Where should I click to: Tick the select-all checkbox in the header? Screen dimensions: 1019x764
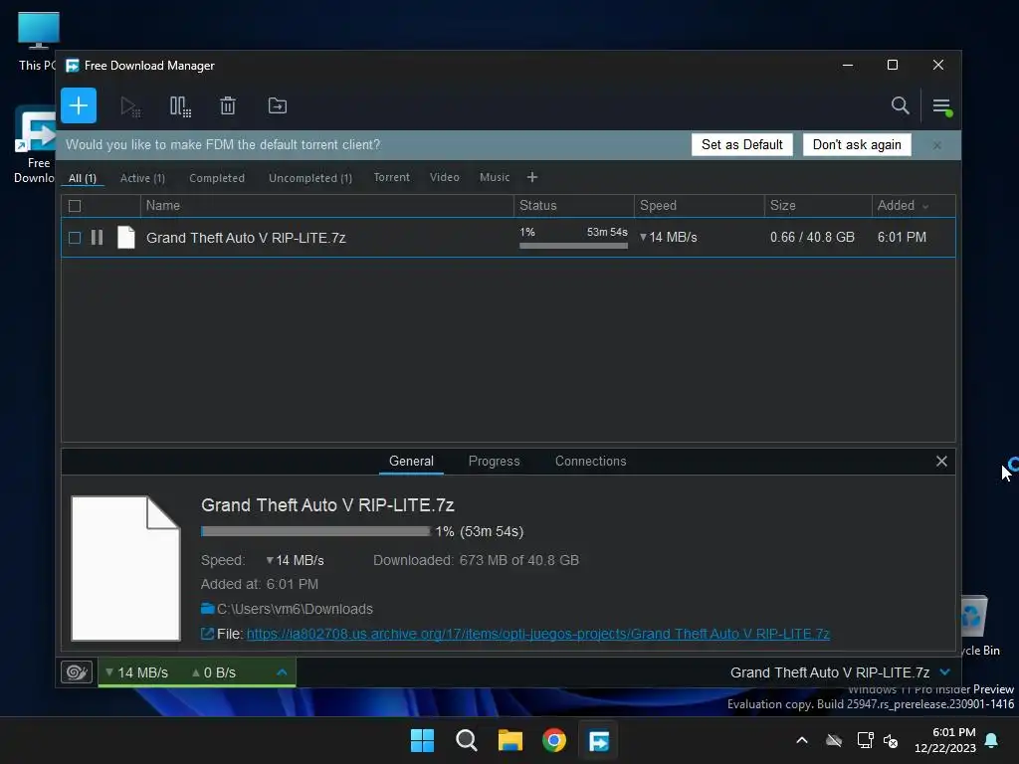75,206
